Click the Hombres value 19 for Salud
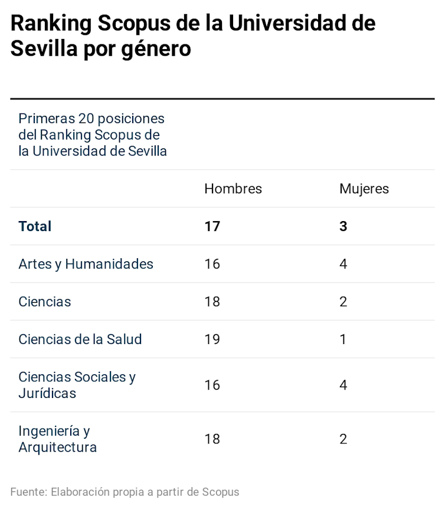 point(212,339)
